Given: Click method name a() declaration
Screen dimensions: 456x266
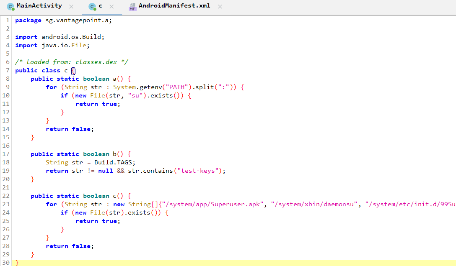Looking at the screenshot, I should click(118, 79).
